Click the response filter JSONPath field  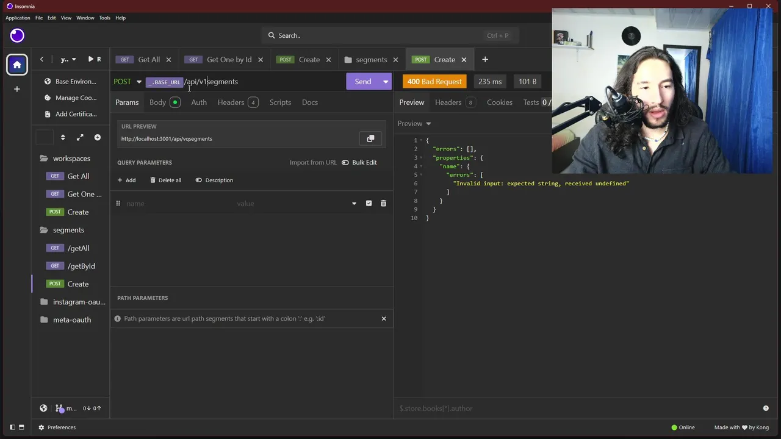click(577, 409)
